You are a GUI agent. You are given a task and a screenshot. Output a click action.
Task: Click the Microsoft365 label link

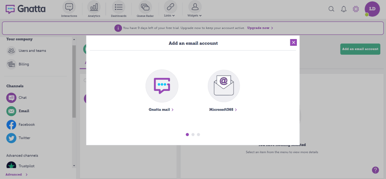(x=223, y=110)
